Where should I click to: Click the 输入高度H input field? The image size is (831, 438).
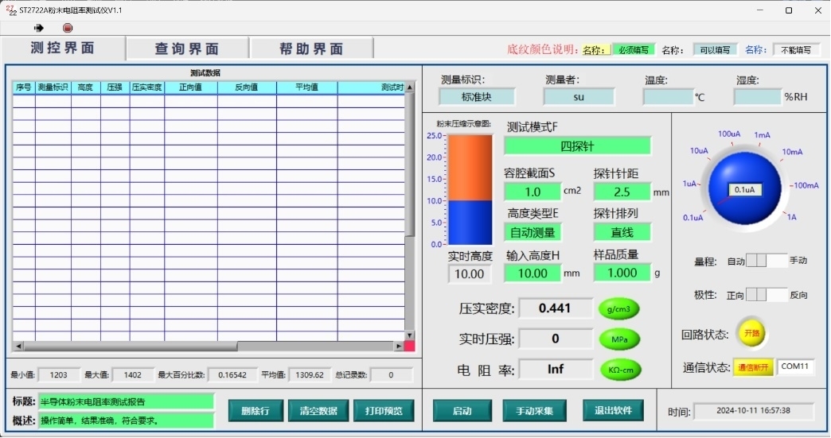(x=533, y=273)
